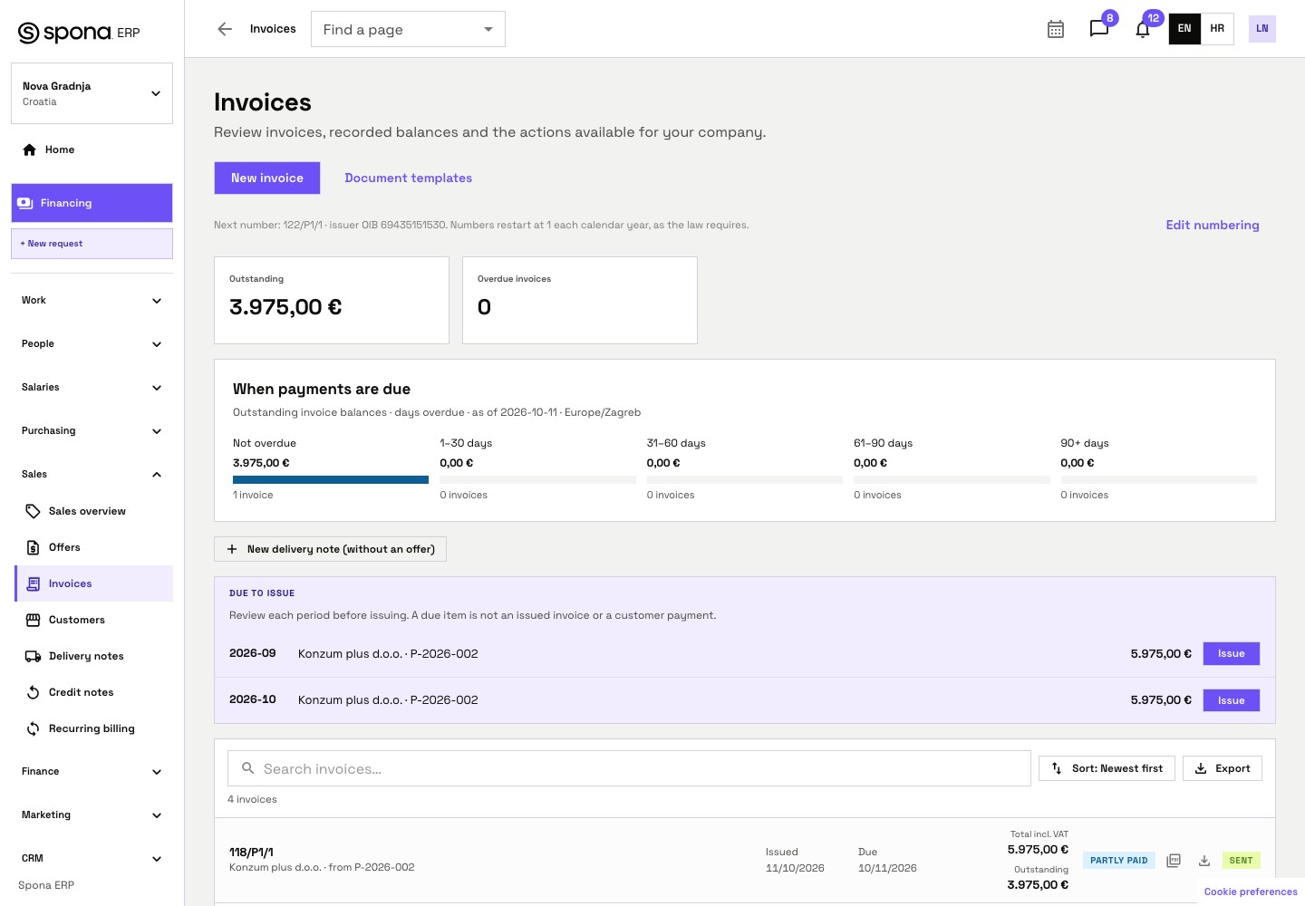This screenshot has height=906, width=1305.
Task: Expand the Work section in the sidebar
Action: 92,300
